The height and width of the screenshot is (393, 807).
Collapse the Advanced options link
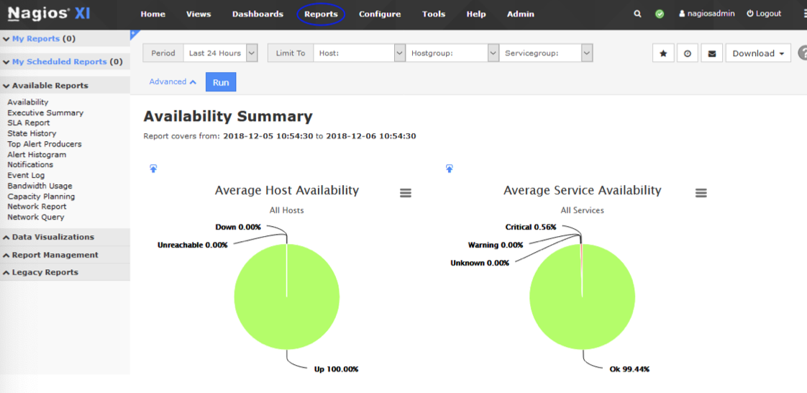[x=173, y=81]
